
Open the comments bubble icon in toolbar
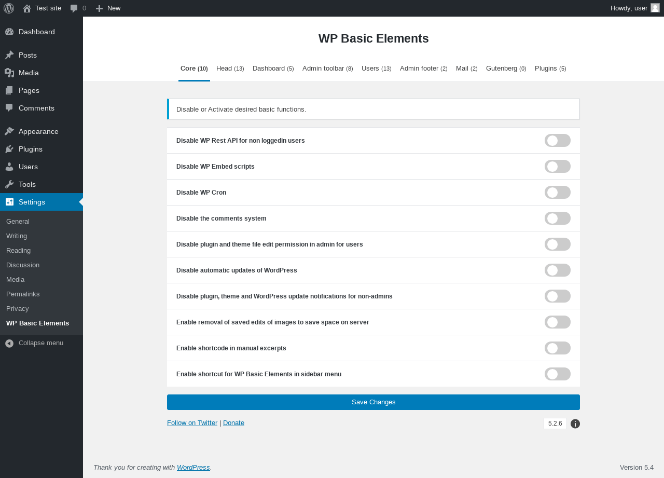click(x=74, y=8)
